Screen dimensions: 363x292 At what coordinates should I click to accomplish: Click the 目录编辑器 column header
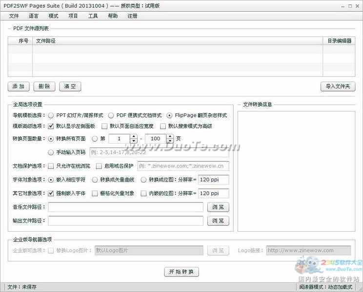(339, 41)
